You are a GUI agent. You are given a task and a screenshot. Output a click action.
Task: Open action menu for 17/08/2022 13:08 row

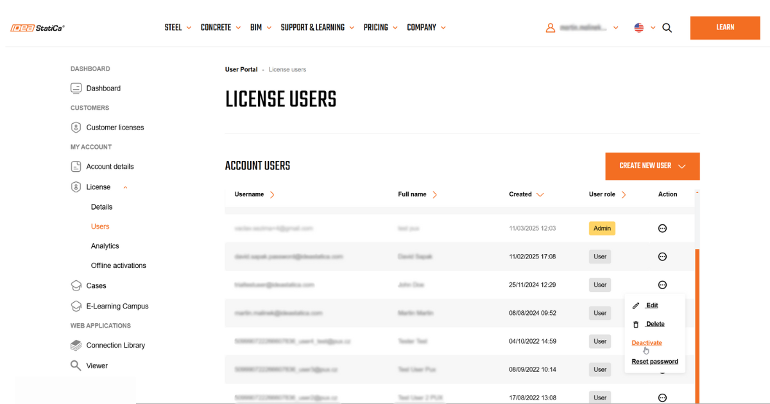pyautogui.click(x=663, y=398)
